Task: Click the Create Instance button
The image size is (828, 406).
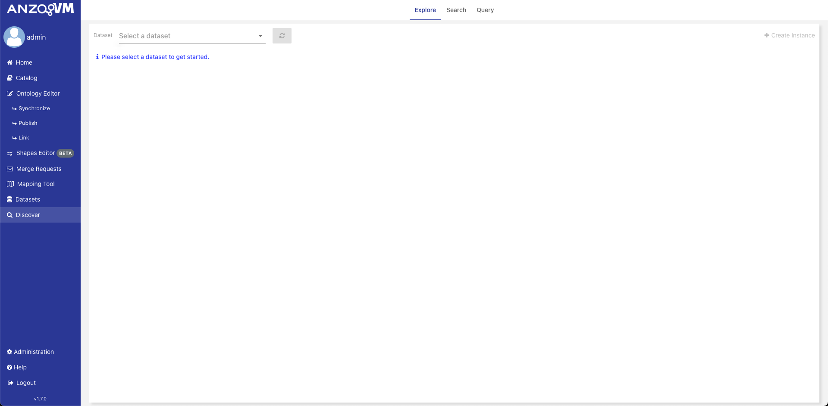Action: point(790,35)
